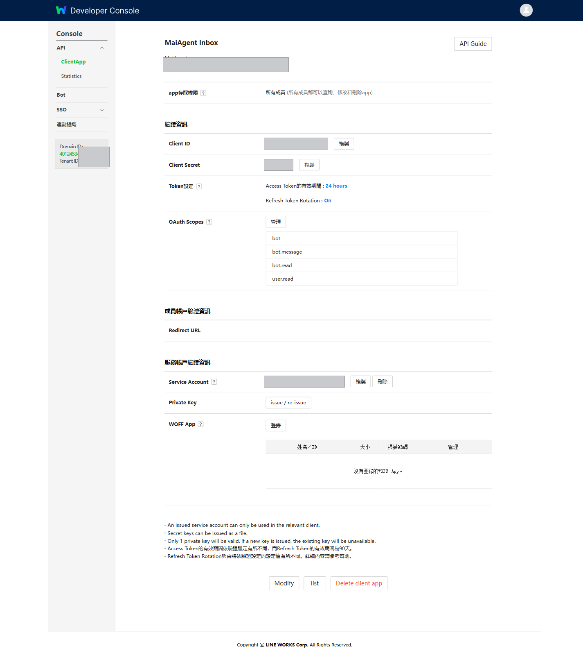
Task: Expand the SSO menu section
Action: coord(102,110)
